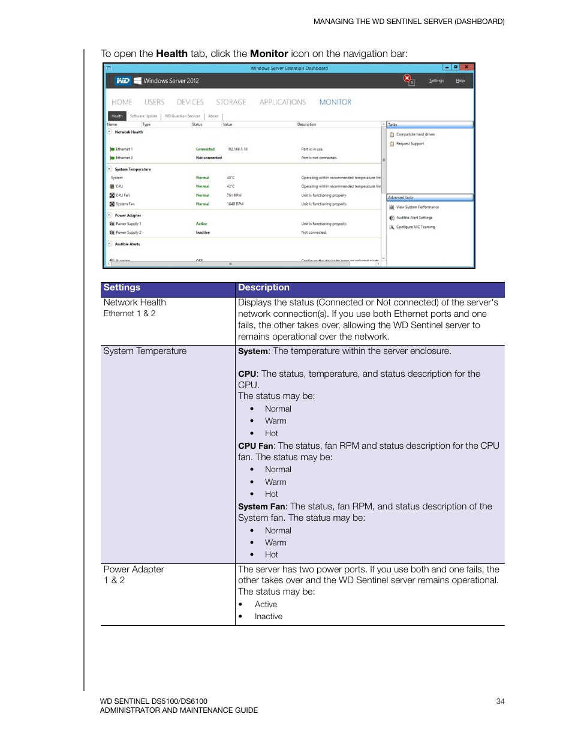Click the CPU chip icon
Image resolution: width=572 pixels, height=741 pixels.
point(112,186)
